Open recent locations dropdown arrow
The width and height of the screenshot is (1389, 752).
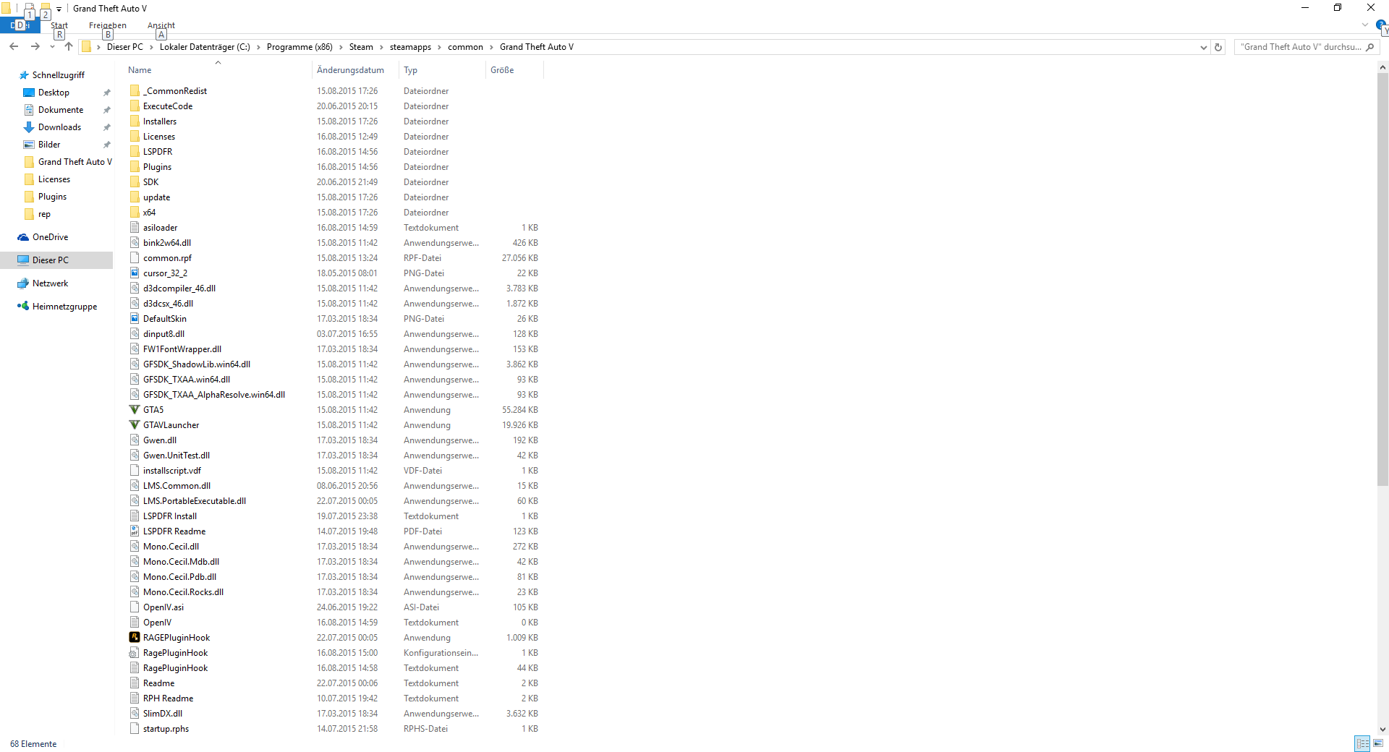point(52,47)
